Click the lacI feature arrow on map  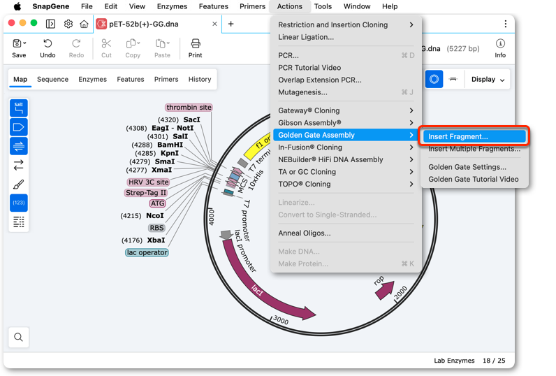[263, 283]
